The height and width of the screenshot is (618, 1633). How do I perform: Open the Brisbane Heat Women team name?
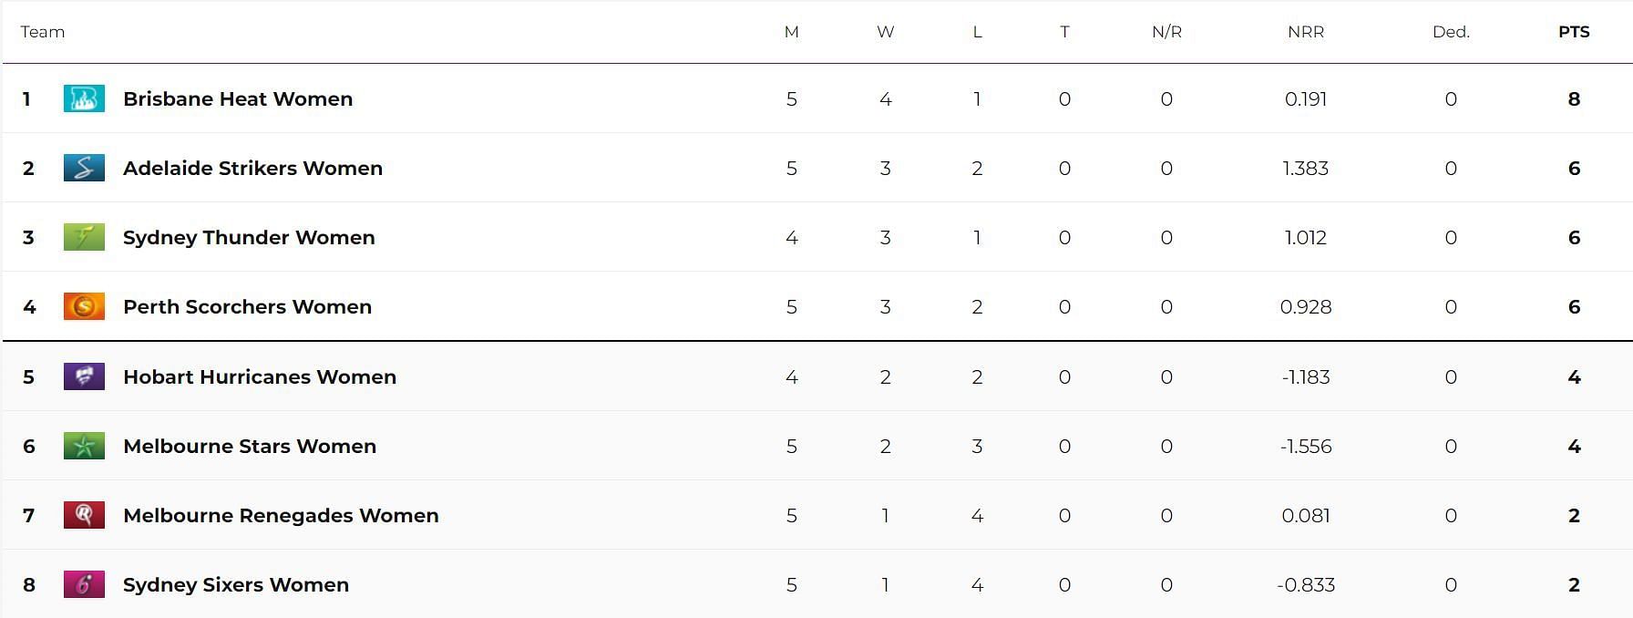point(238,98)
